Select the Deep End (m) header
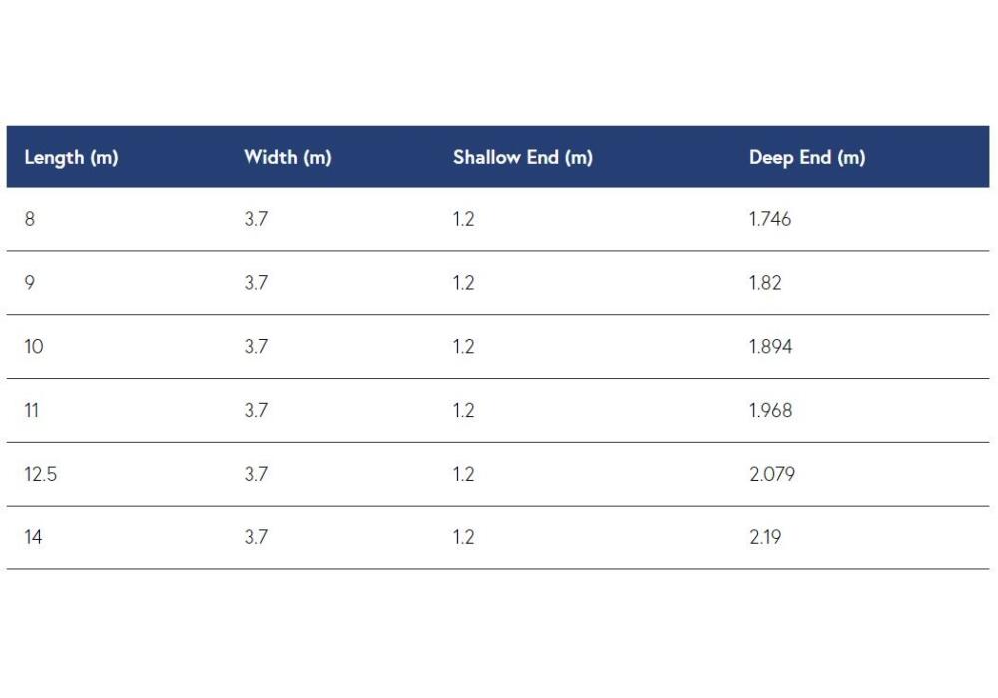The image size is (998, 698). coord(807,157)
